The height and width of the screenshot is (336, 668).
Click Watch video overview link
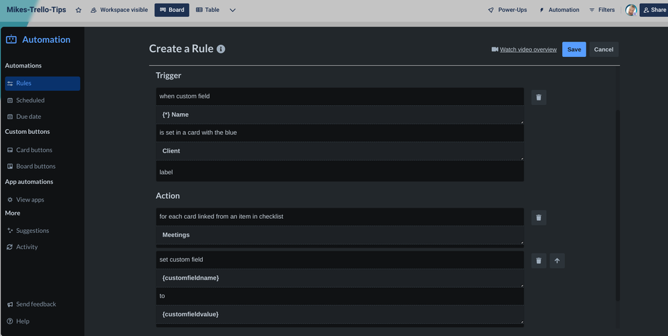click(528, 50)
